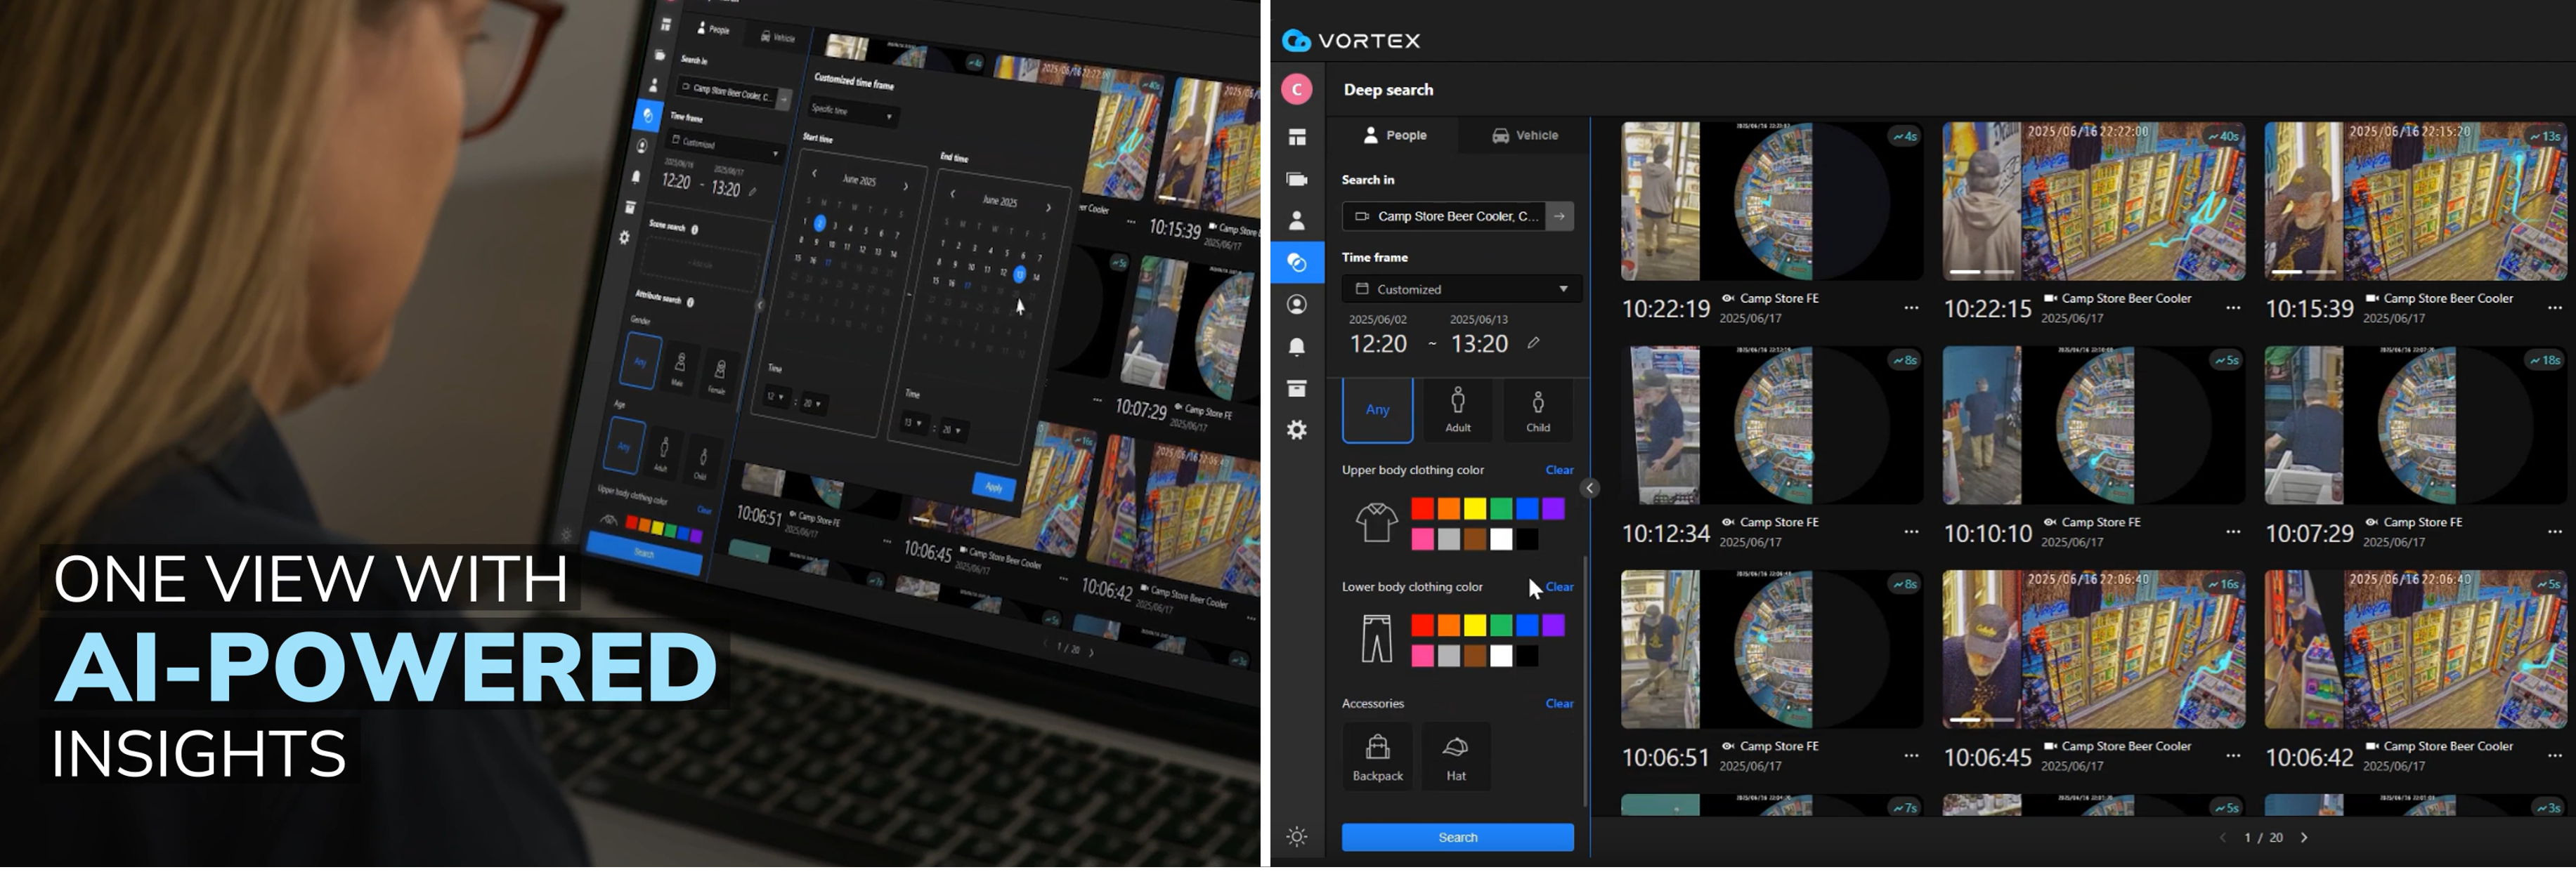2576x872 pixels.
Task: Open the alerts bell icon in sidebar
Action: (1297, 348)
